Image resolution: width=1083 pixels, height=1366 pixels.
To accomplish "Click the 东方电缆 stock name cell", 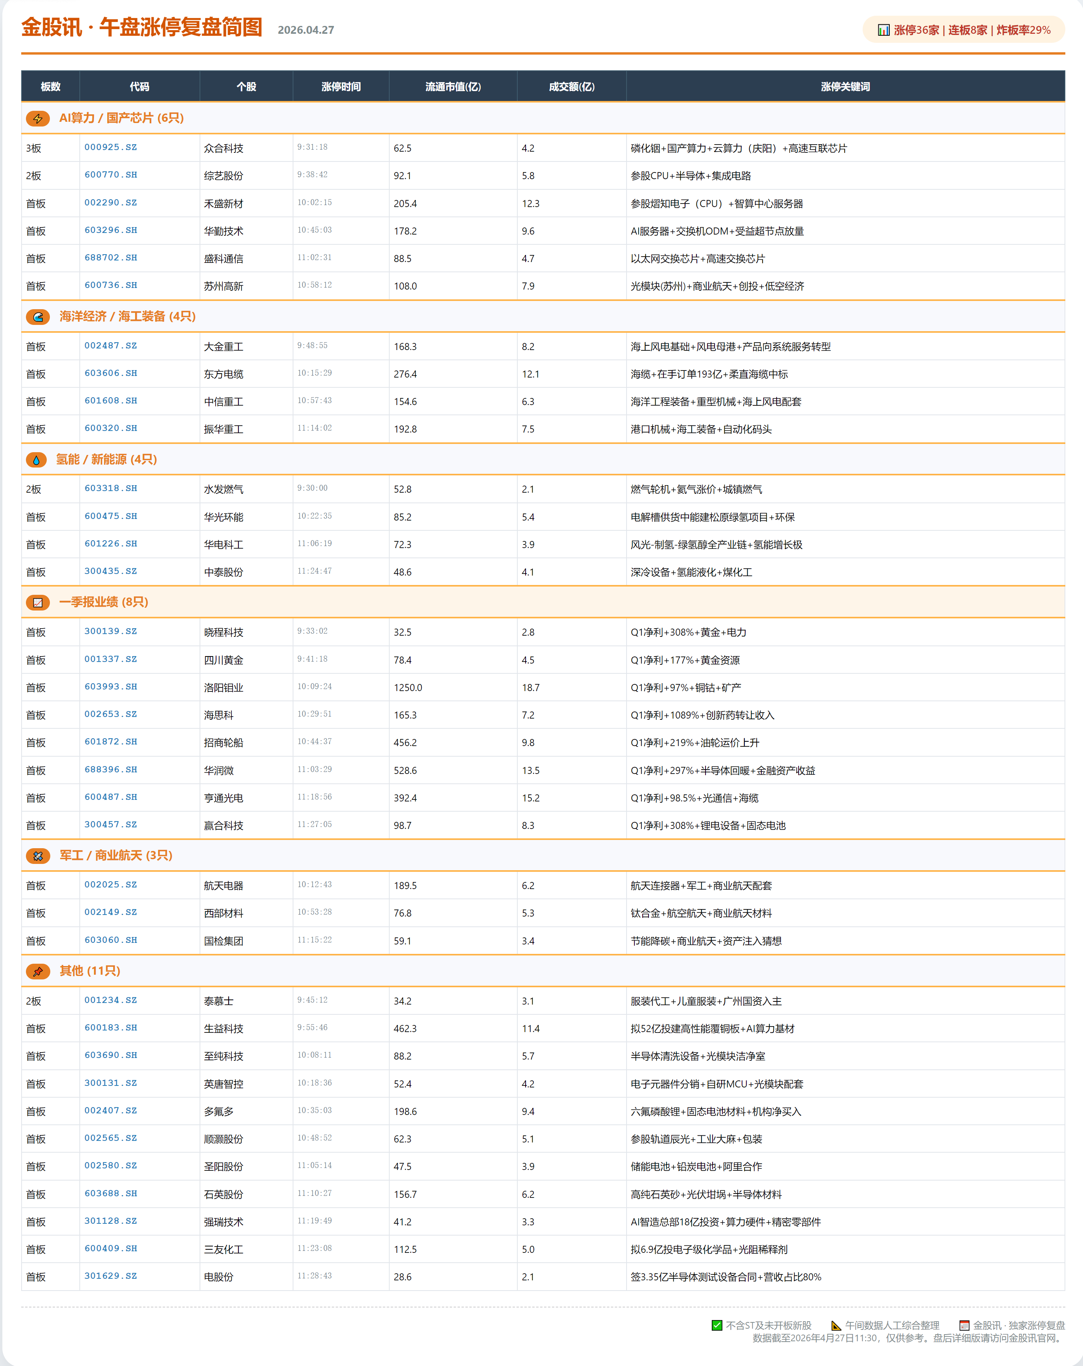I will pos(224,374).
